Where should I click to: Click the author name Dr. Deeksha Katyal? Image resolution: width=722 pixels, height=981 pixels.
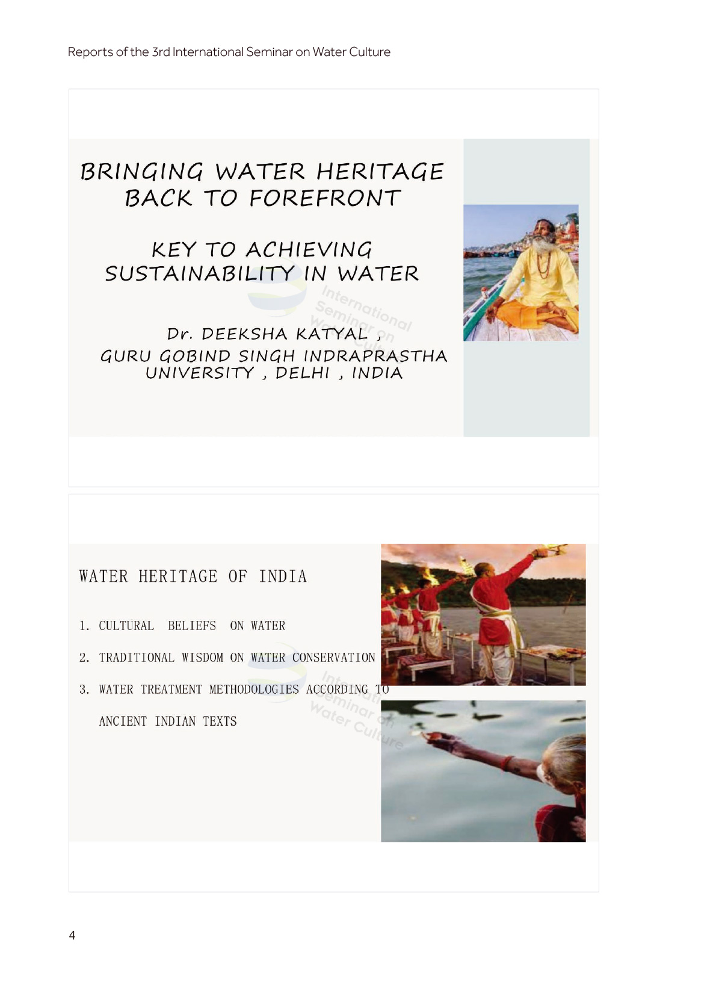(267, 334)
